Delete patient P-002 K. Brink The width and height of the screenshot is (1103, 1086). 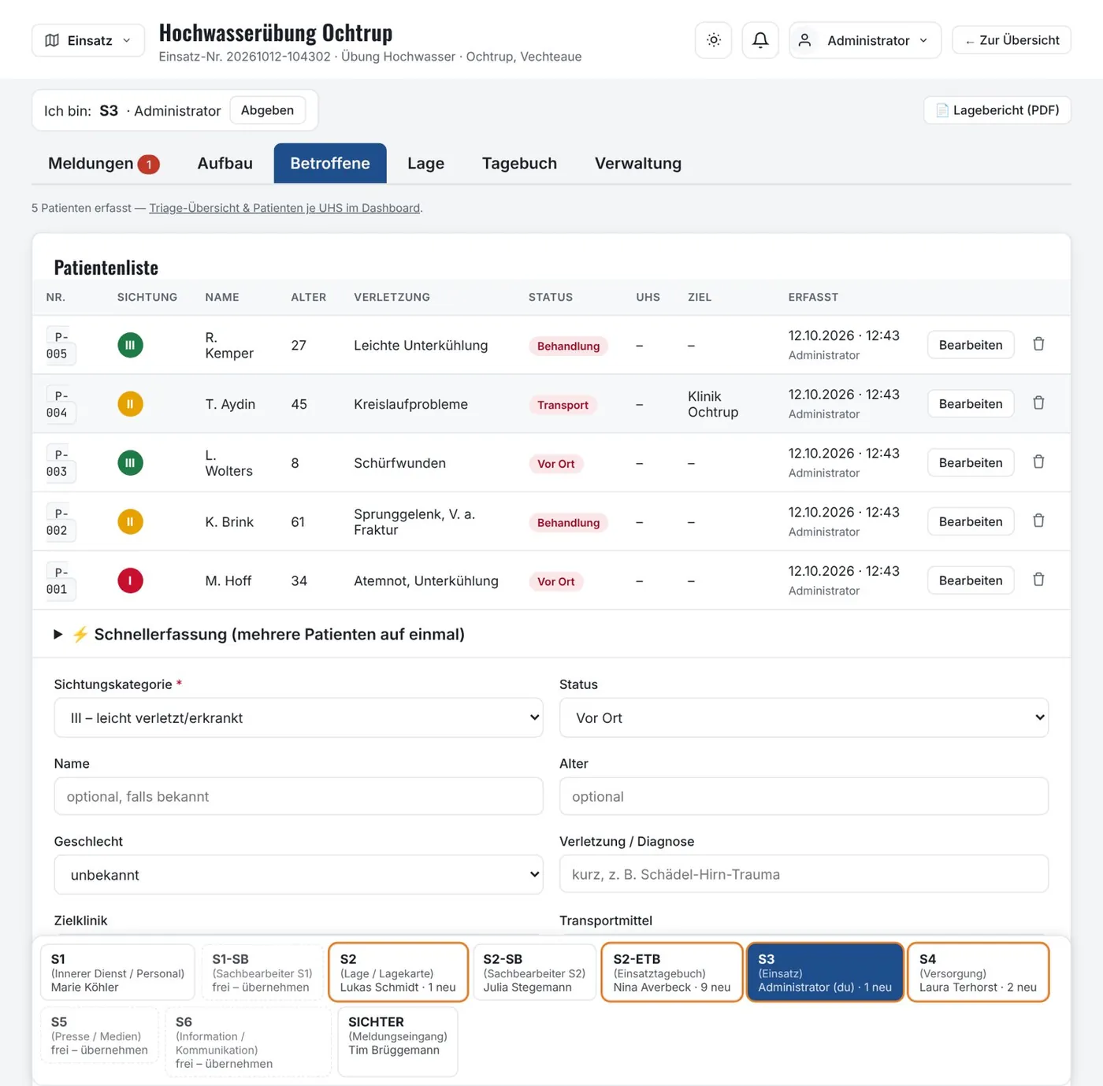tap(1038, 521)
